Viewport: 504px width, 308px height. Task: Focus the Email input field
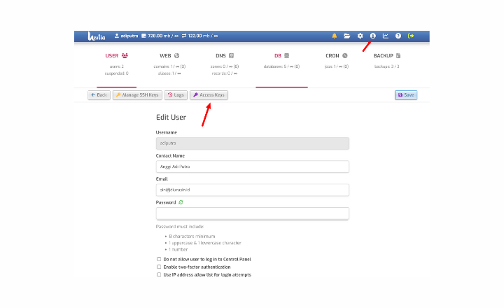coord(252,190)
